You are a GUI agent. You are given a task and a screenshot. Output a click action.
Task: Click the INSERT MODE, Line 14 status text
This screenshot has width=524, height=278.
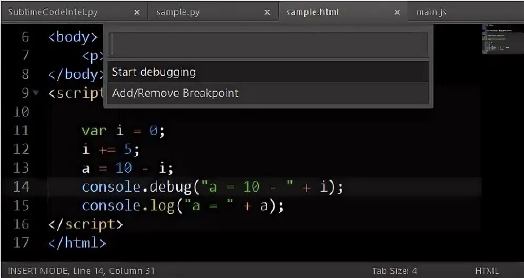tap(81, 271)
